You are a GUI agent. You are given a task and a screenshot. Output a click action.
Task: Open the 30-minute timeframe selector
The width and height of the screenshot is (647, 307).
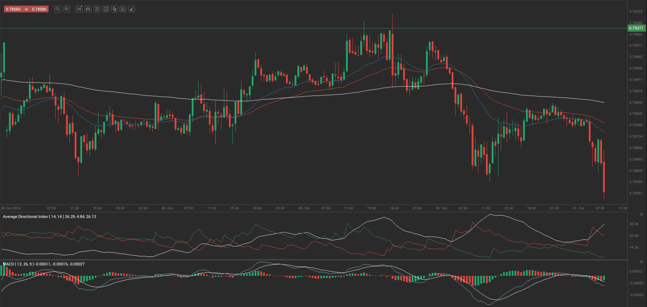coord(79,9)
